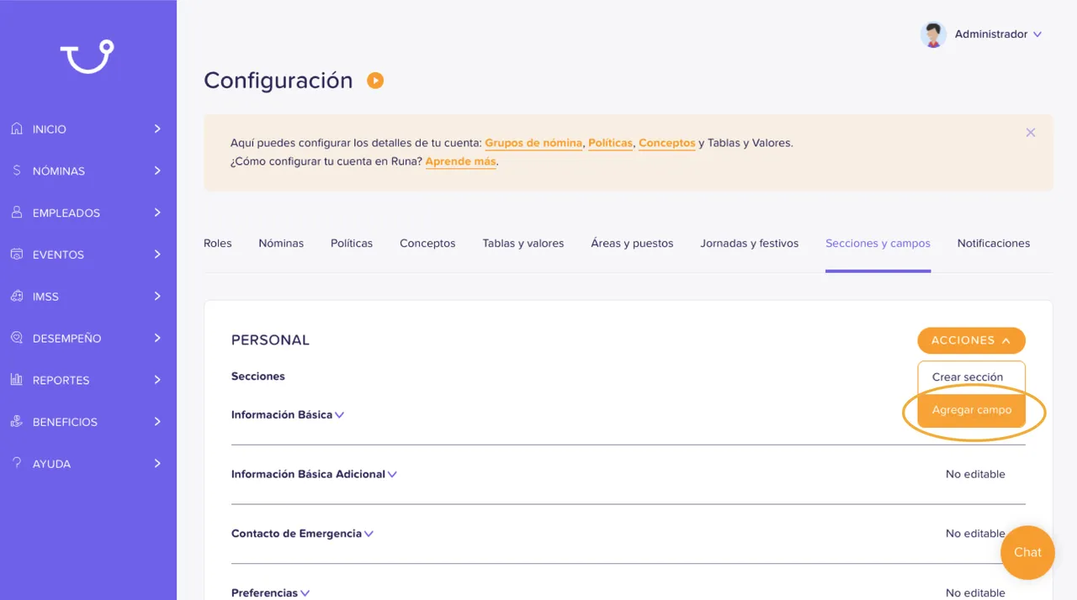1077x600 pixels.
Task: Switch to the Áreas y puestos tab
Action: pyautogui.click(x=632, y=244)
